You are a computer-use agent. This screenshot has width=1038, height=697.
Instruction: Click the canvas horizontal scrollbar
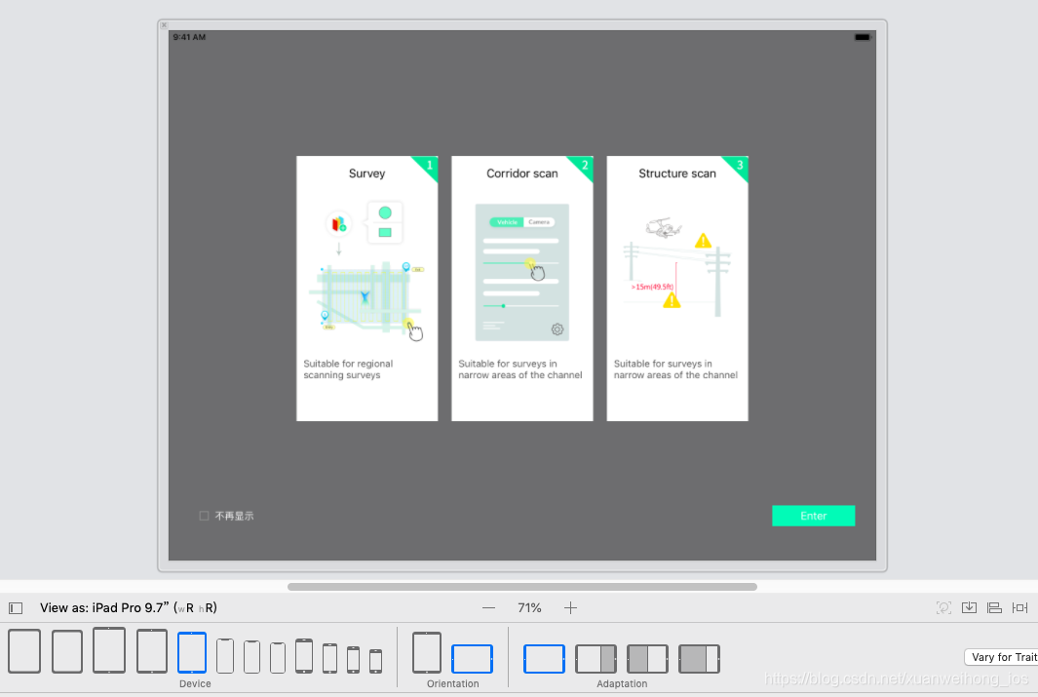(522, 587)
